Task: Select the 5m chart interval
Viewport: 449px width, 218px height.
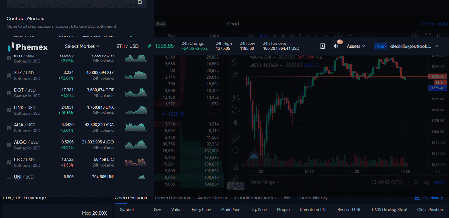Action: [251, 36]
